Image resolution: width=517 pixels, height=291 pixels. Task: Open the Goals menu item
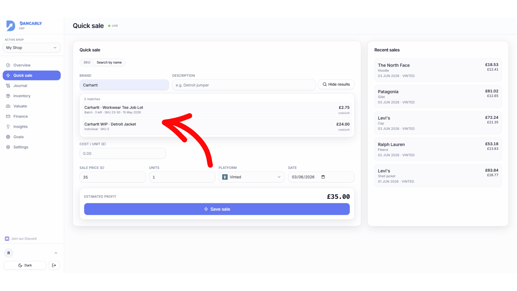pyautogui.click(x=32, y=137)
